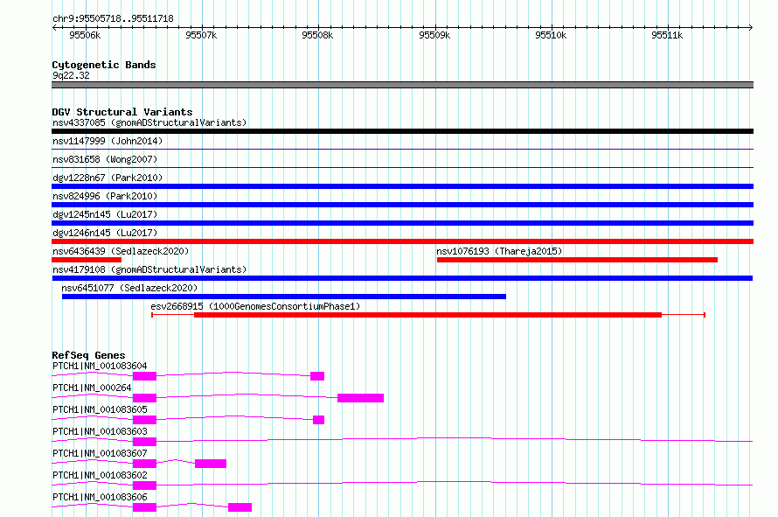The height and width of the screenshot is (517, 778).
Task: Click the dgv1245n145 (Lu2017) label
Action: coord(105,214)
